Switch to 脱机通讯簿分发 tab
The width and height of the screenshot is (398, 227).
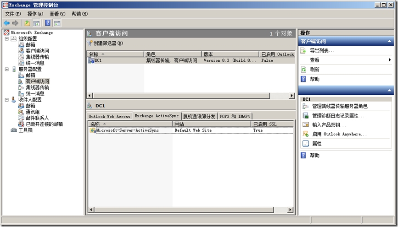[199, 116]
